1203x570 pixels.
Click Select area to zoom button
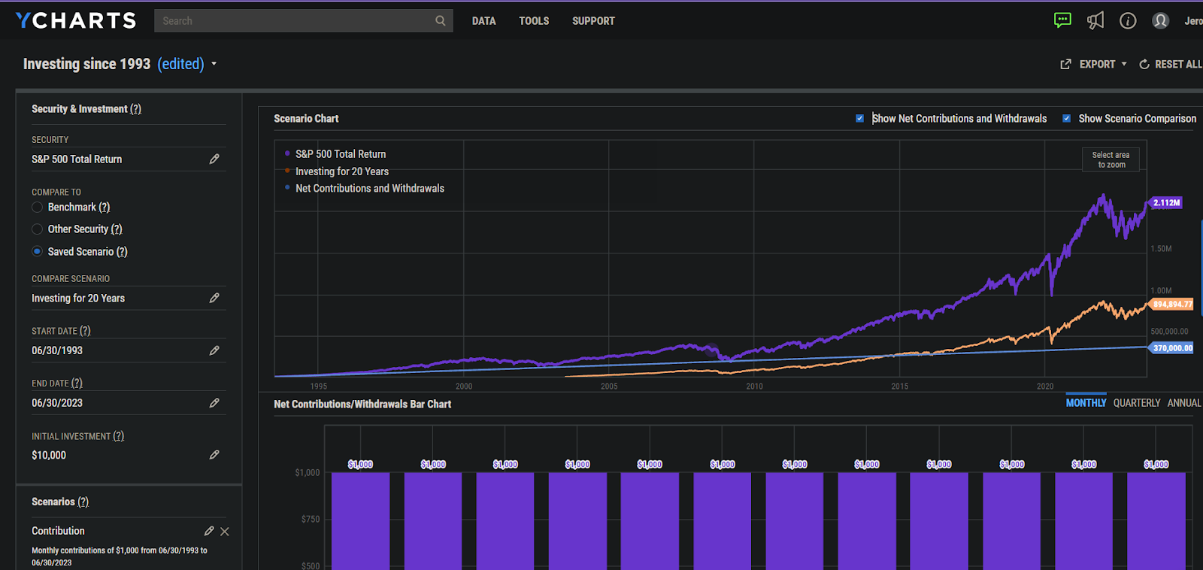(1111, 159)
